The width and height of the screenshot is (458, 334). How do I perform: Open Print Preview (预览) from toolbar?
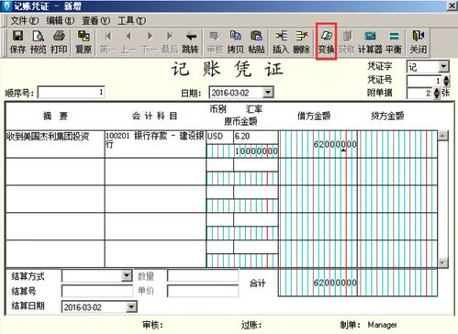[38, 42]
